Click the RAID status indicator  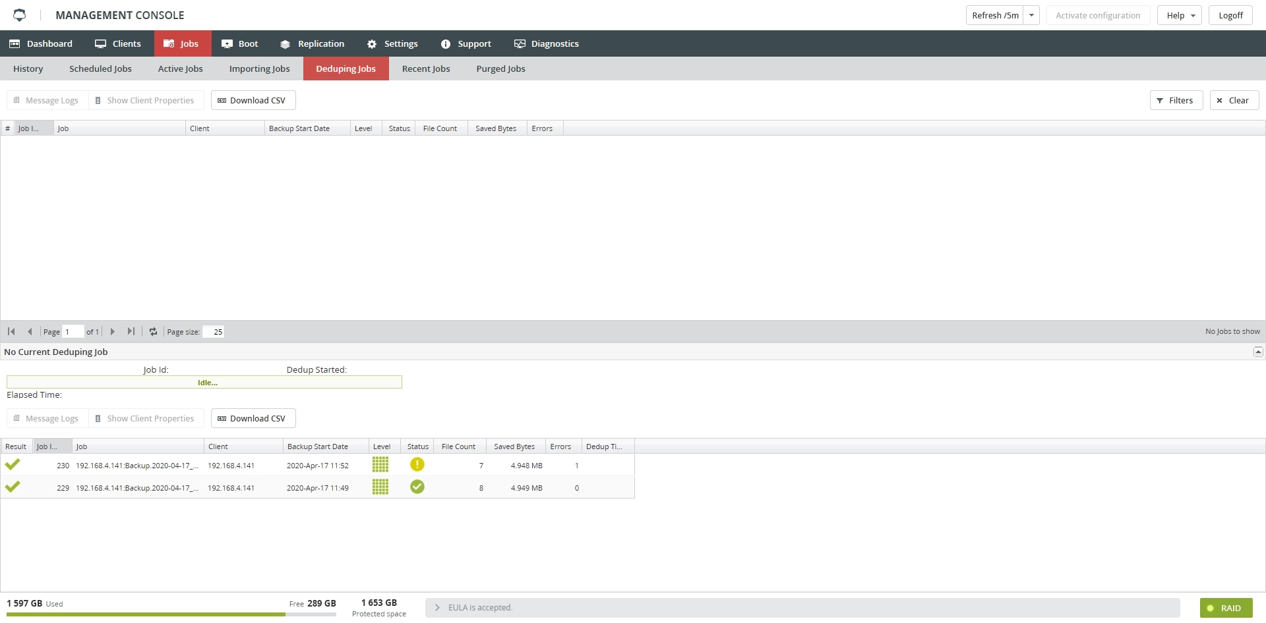pyautogui.click(x=1226, y=608)
